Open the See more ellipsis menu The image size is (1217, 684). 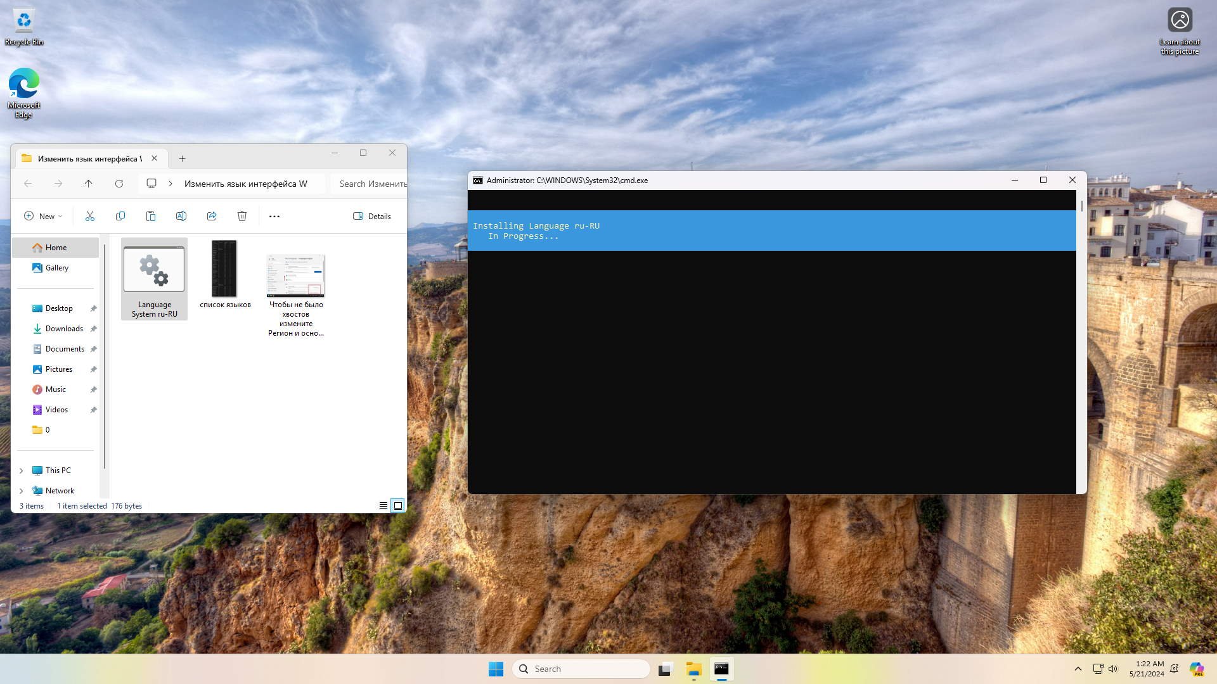click(274, 216)
